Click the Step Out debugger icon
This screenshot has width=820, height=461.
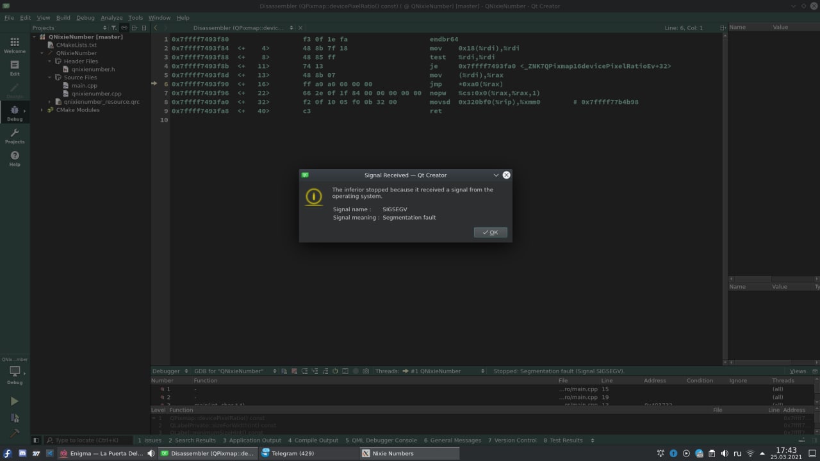[x=325, y=371]
